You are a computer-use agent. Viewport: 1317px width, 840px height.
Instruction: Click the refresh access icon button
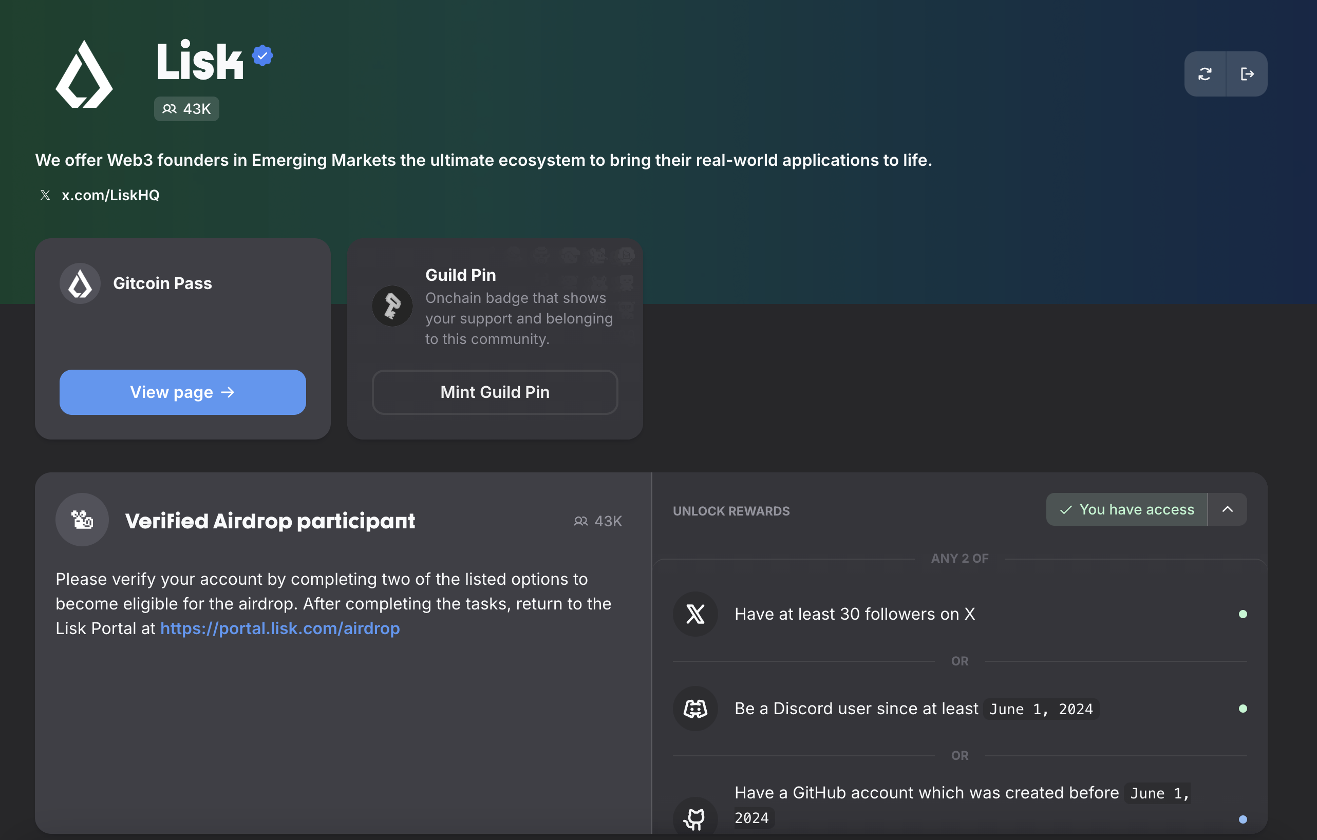(1205, 74)
